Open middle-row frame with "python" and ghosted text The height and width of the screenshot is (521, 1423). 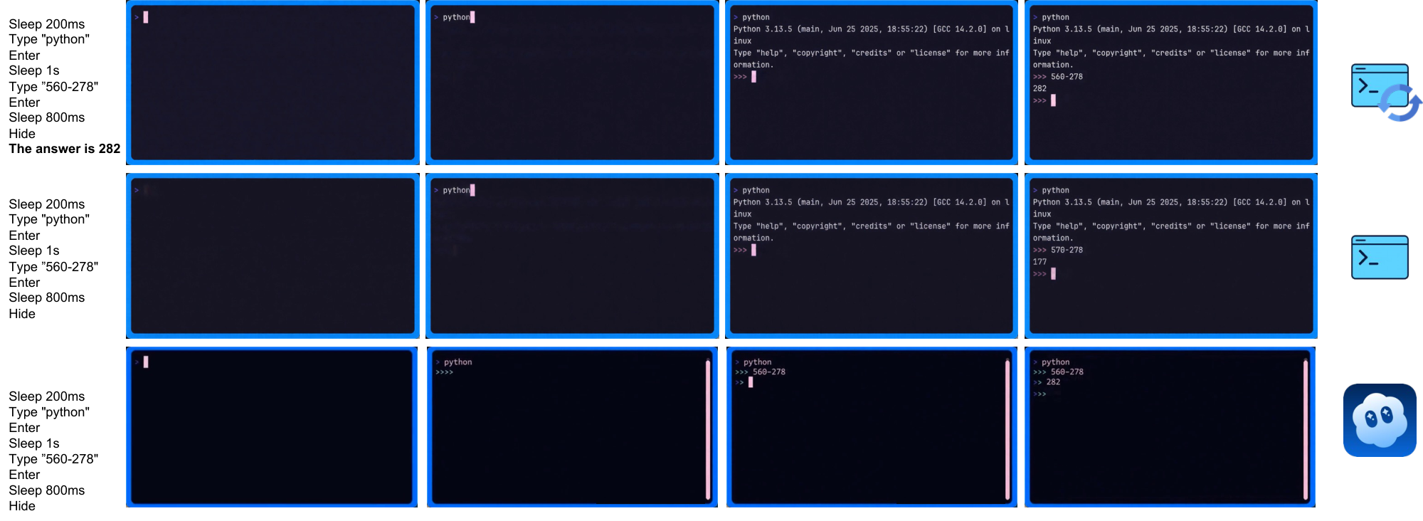click(x=572, y=256)
